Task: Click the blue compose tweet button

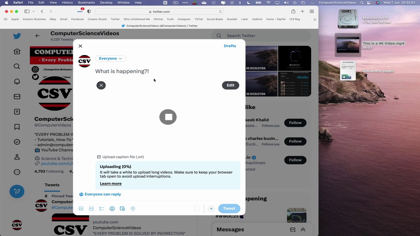Action: coord(17,191)
